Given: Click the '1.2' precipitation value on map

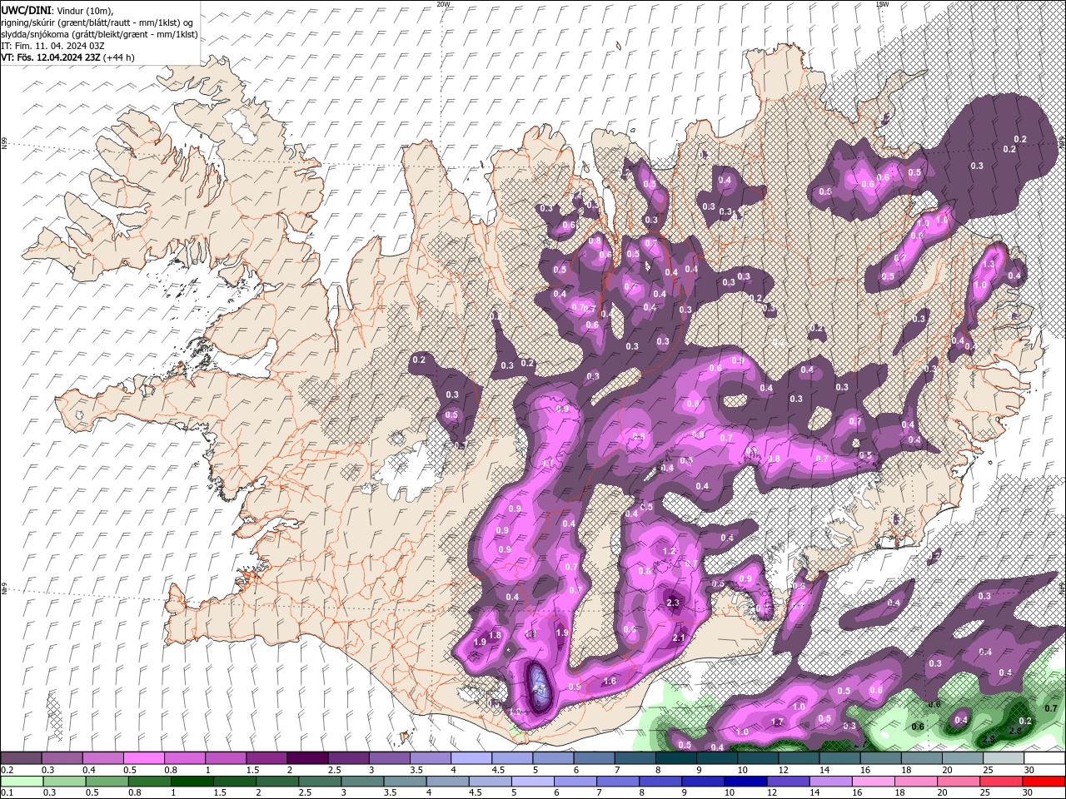Looking at the screenshot, I should coord(668,551).
